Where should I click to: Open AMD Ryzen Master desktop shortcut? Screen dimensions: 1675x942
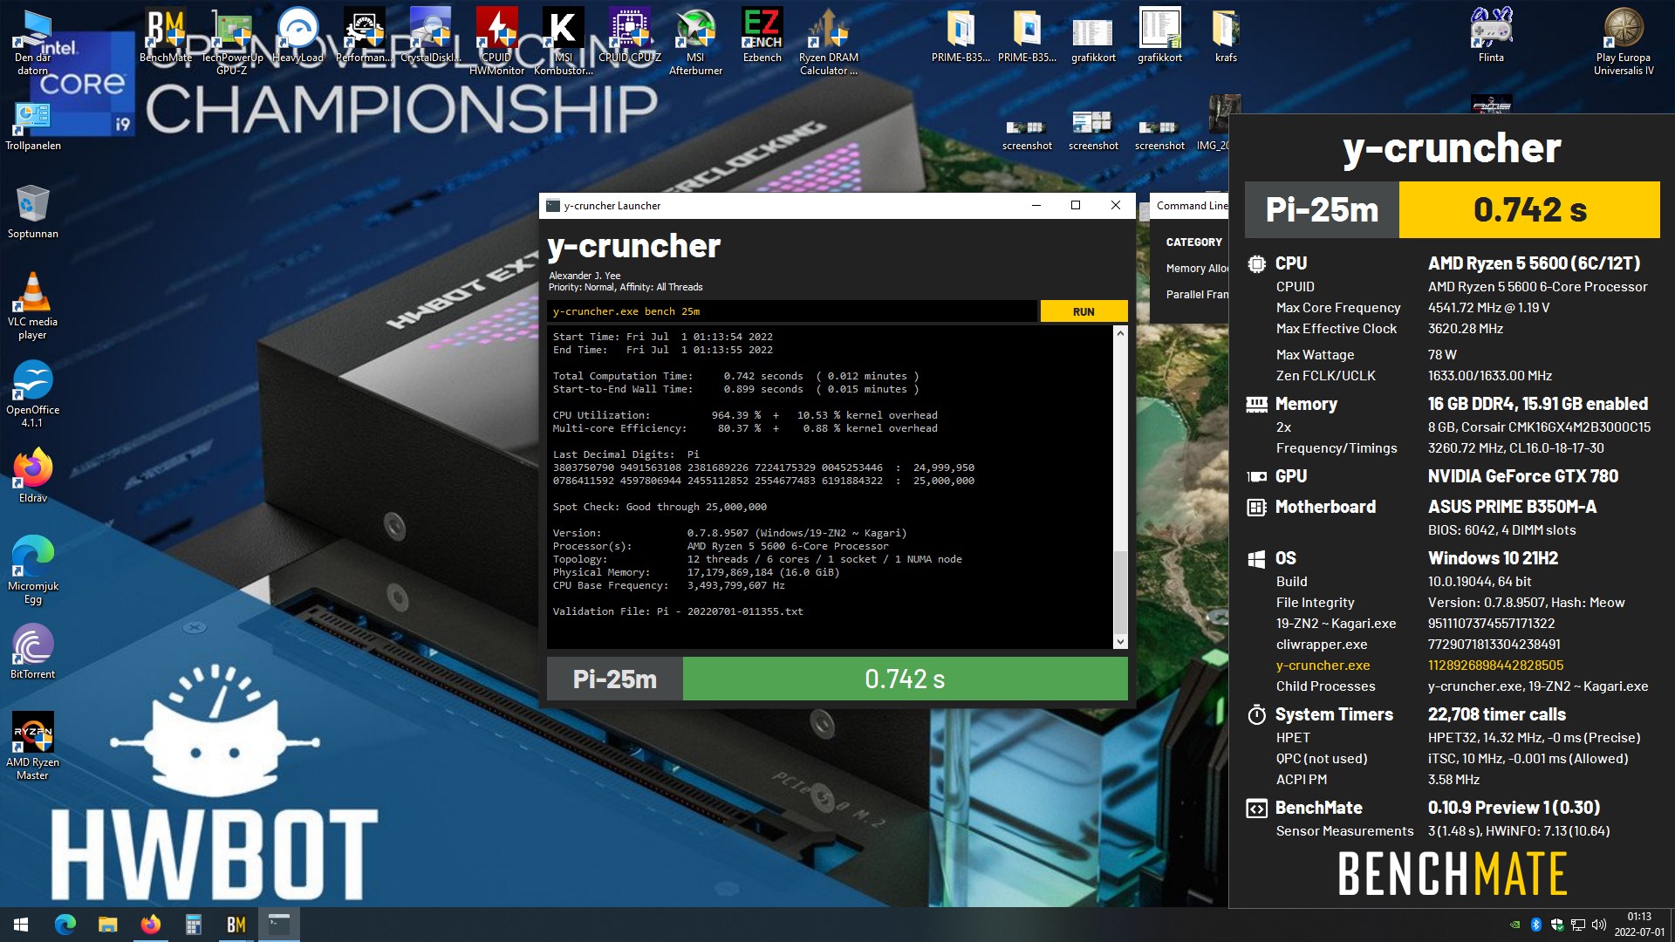(x=33, y=747)
